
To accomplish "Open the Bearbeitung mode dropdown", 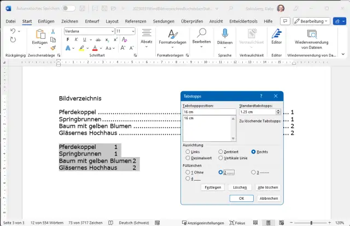I will click(311, 21).
